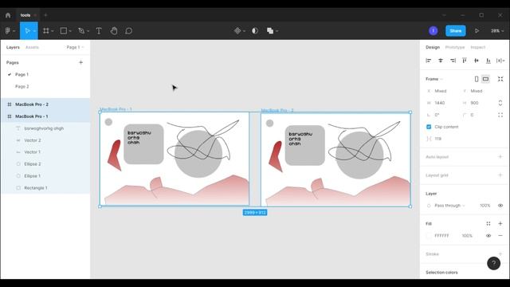Click Align bottom icon
Viewport: 510px width, 287px height.
488,61
